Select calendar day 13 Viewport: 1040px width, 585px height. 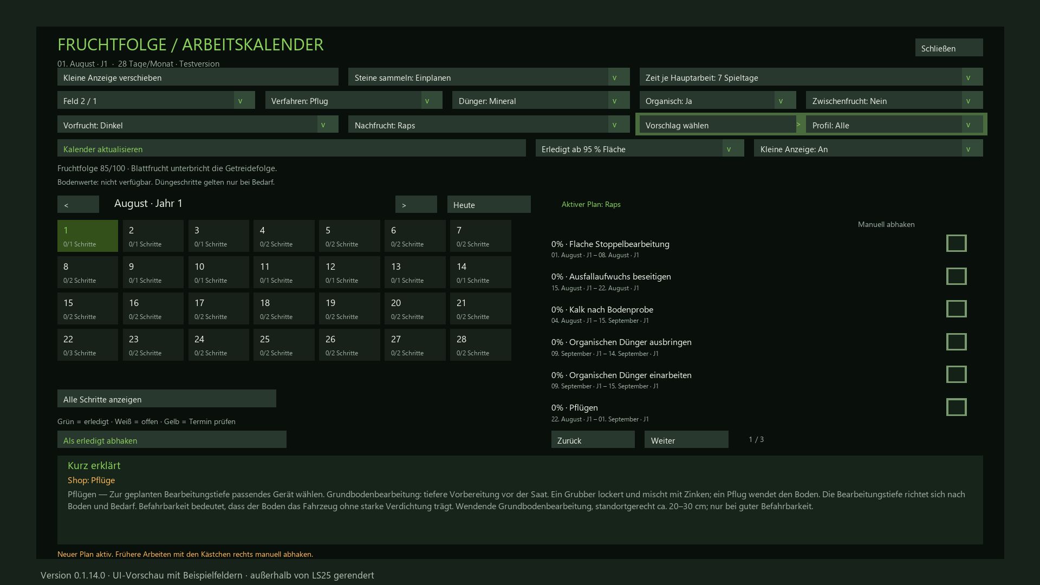point(415,272)
